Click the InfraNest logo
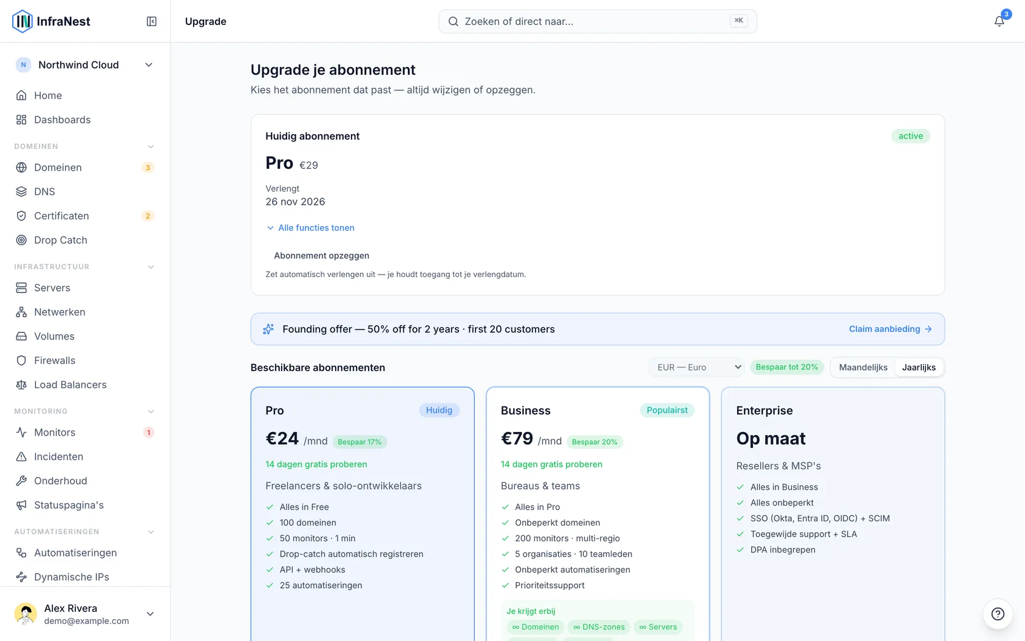1025x641 pixels. pyautogui.click(x=51, y=21)
